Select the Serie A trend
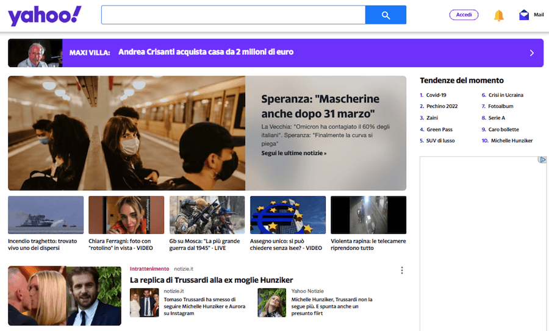Image resolution: width=549 pixels, height=331 pixels. (x=497, y=118)
